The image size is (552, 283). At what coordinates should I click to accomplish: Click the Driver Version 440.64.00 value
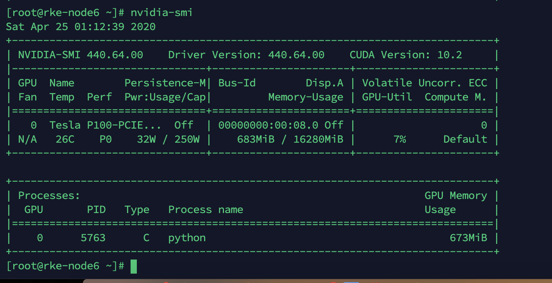[296, 55]
